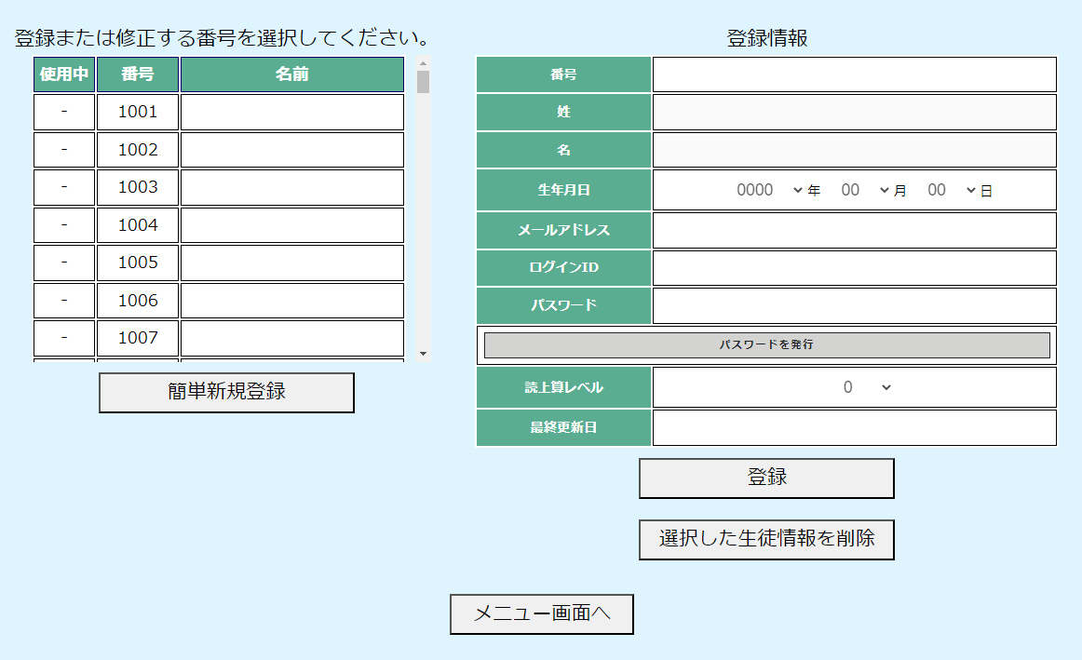The image size is (1082, 660).
Task: Open the birth day dropdown
Action: coord(952,190)
